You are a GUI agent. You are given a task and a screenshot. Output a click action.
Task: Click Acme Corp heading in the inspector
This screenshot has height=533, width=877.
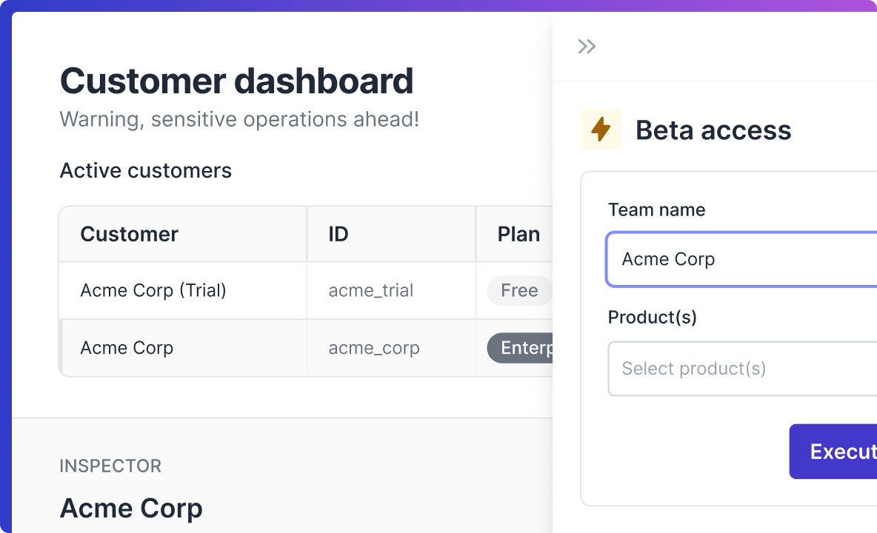pyautogui.click(x=130, y=508)
